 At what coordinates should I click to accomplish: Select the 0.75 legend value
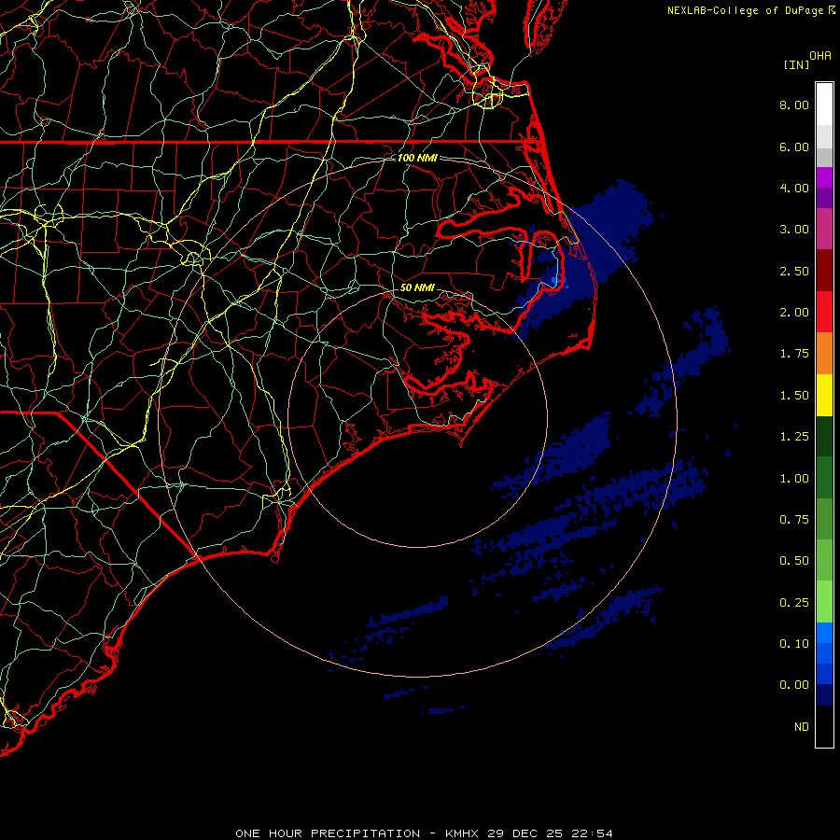coord(794,520)
